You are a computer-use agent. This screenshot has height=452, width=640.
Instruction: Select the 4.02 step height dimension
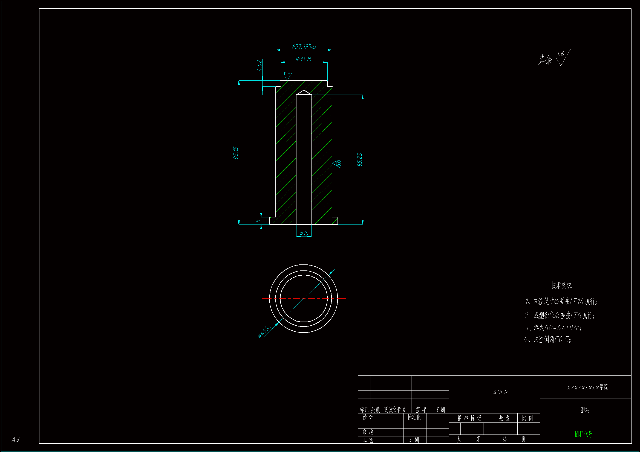coord(259,65)
